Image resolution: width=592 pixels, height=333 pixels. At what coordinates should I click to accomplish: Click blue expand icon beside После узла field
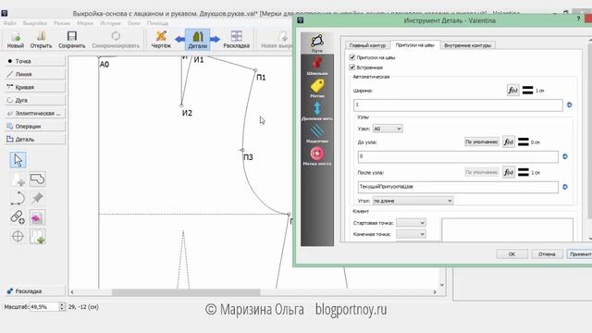pyautogui.click(x=565, y=187)
